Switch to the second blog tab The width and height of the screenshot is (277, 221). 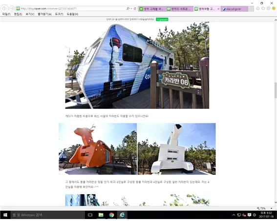point(180,9)
